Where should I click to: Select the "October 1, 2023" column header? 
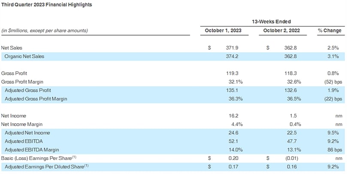223,30
